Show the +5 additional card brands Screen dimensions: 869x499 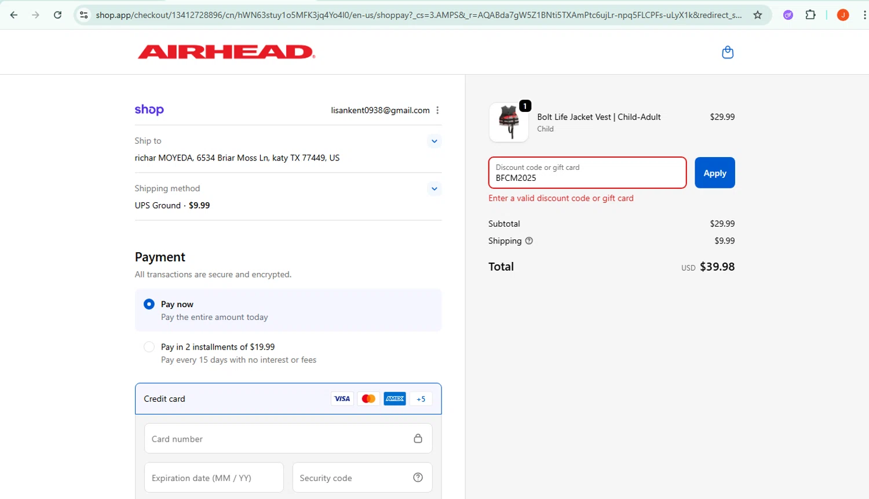(x=421, y=399)
